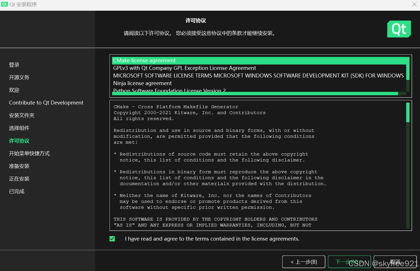This screenshot has height=271, width=420.
Task: Click the 安装文件夹 step in the sidebar
Action: [x=22, y=115]
